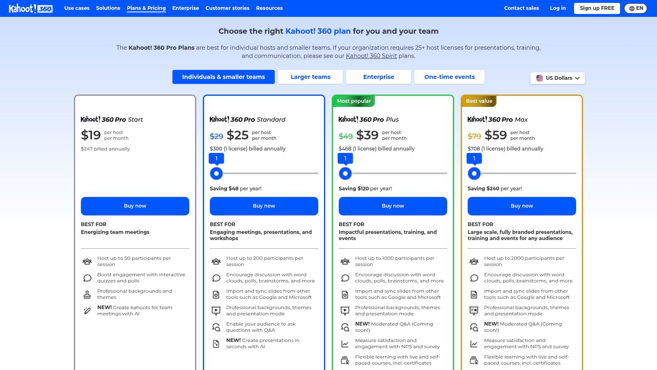Click Contact sales link
The image size is (657, 370).
pos(521,8)
